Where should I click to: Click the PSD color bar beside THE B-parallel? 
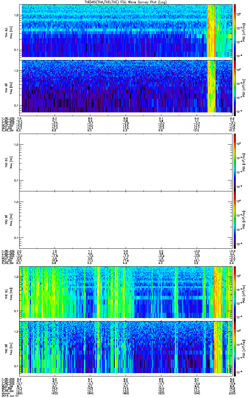coord(235,347)
